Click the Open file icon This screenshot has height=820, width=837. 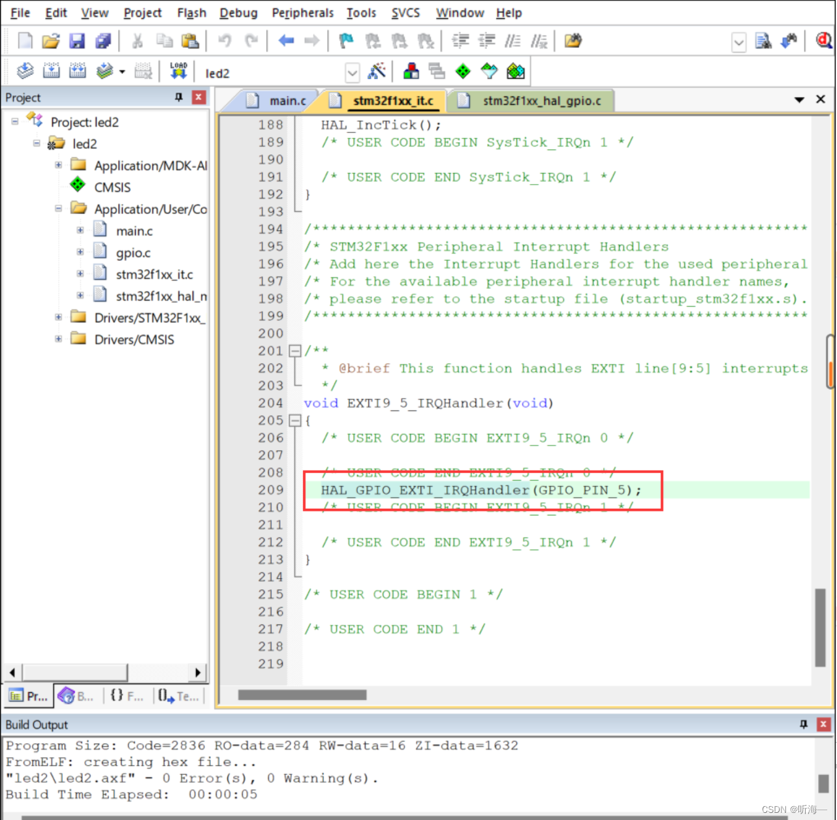pyautogui.click(x=51, y=40)
